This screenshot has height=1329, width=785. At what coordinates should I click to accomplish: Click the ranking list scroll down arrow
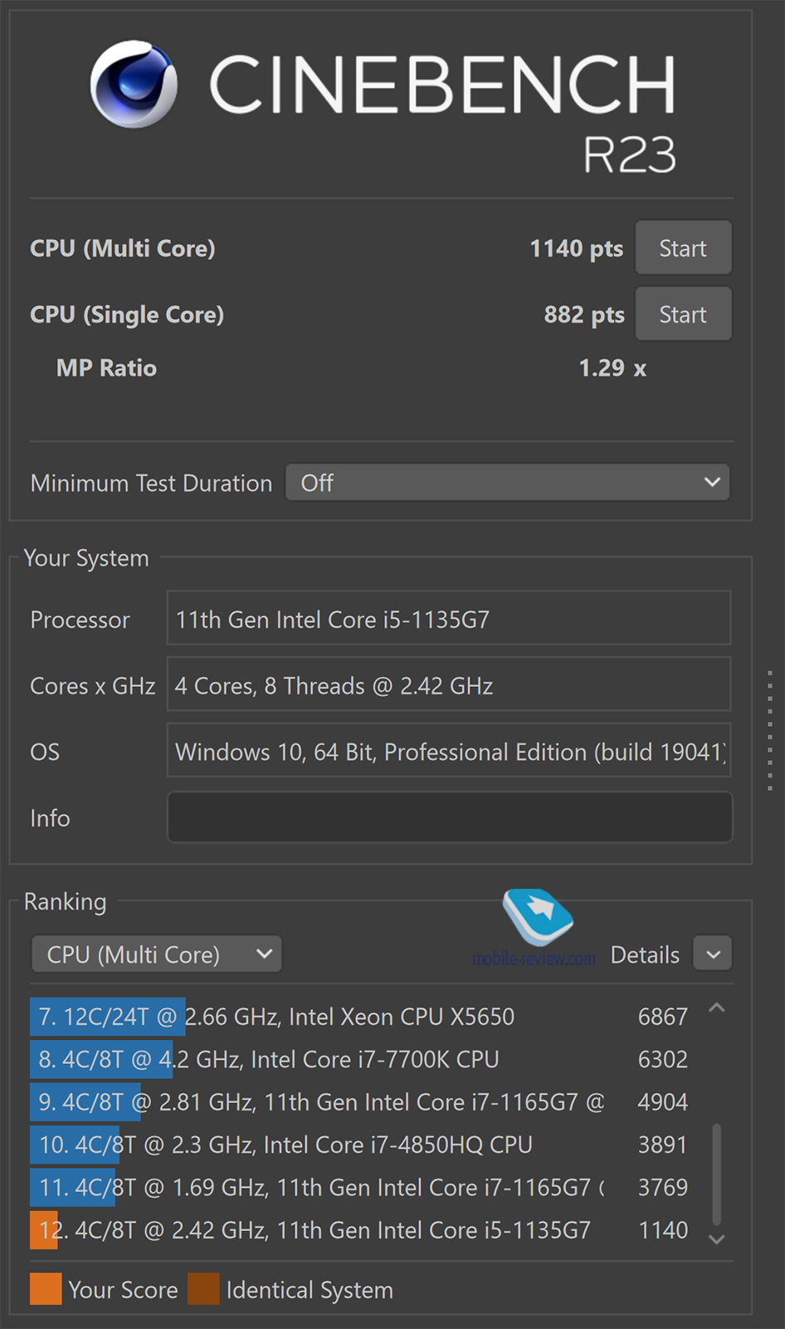[x=717, y=1238]
